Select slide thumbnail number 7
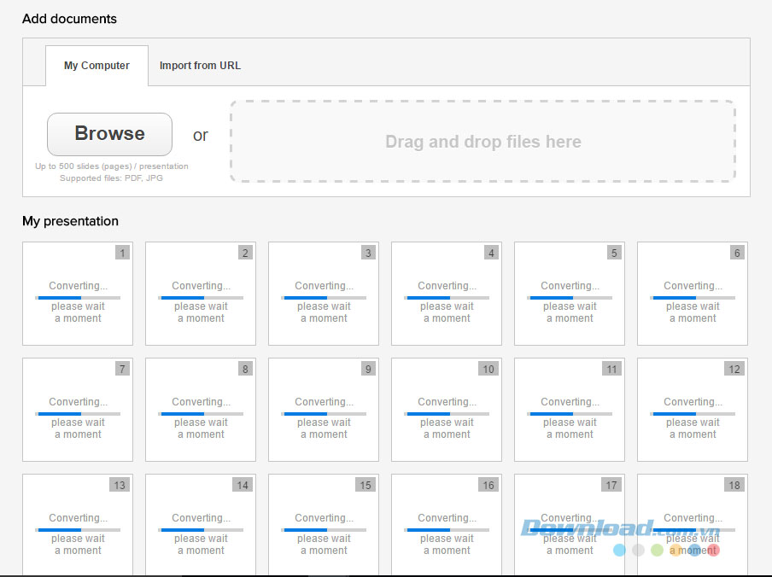This screenshot has height=577, width=772. click(x=78, y=410)
